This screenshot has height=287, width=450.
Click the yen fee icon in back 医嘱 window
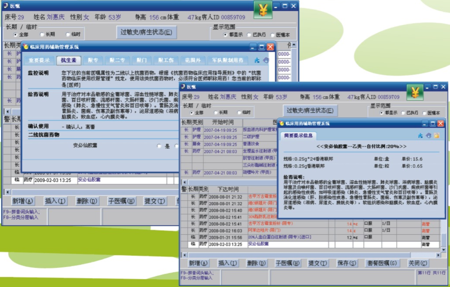point(263,10)
